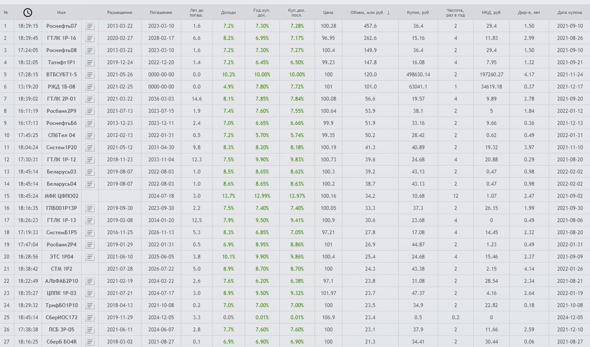Screen dimensions: 590x347
Task: Sort by Лет до погаш. header
Action: point(197,12)
